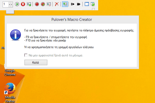Click the Pulover's Macro Creator dialog title
This screenshot has width=155, height=103.
pos(72,20)
